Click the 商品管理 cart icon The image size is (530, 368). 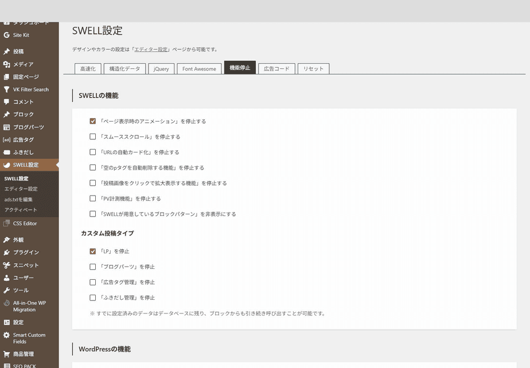coord(6,354)
